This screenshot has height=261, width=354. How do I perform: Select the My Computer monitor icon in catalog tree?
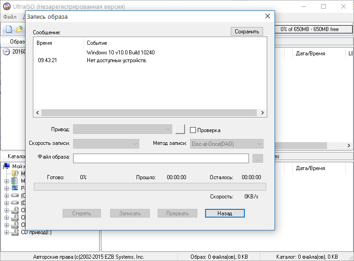coord(6,166)
